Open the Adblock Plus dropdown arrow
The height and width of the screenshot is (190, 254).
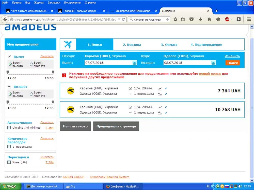click(x=231, y=20)
